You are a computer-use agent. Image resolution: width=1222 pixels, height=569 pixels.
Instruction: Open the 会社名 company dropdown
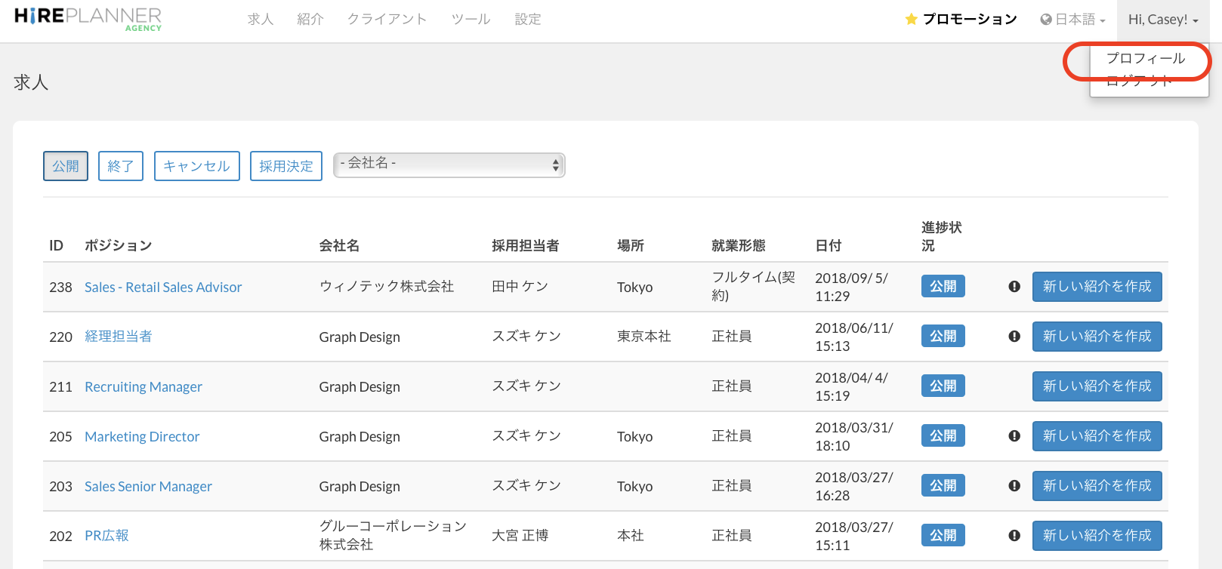449,165
